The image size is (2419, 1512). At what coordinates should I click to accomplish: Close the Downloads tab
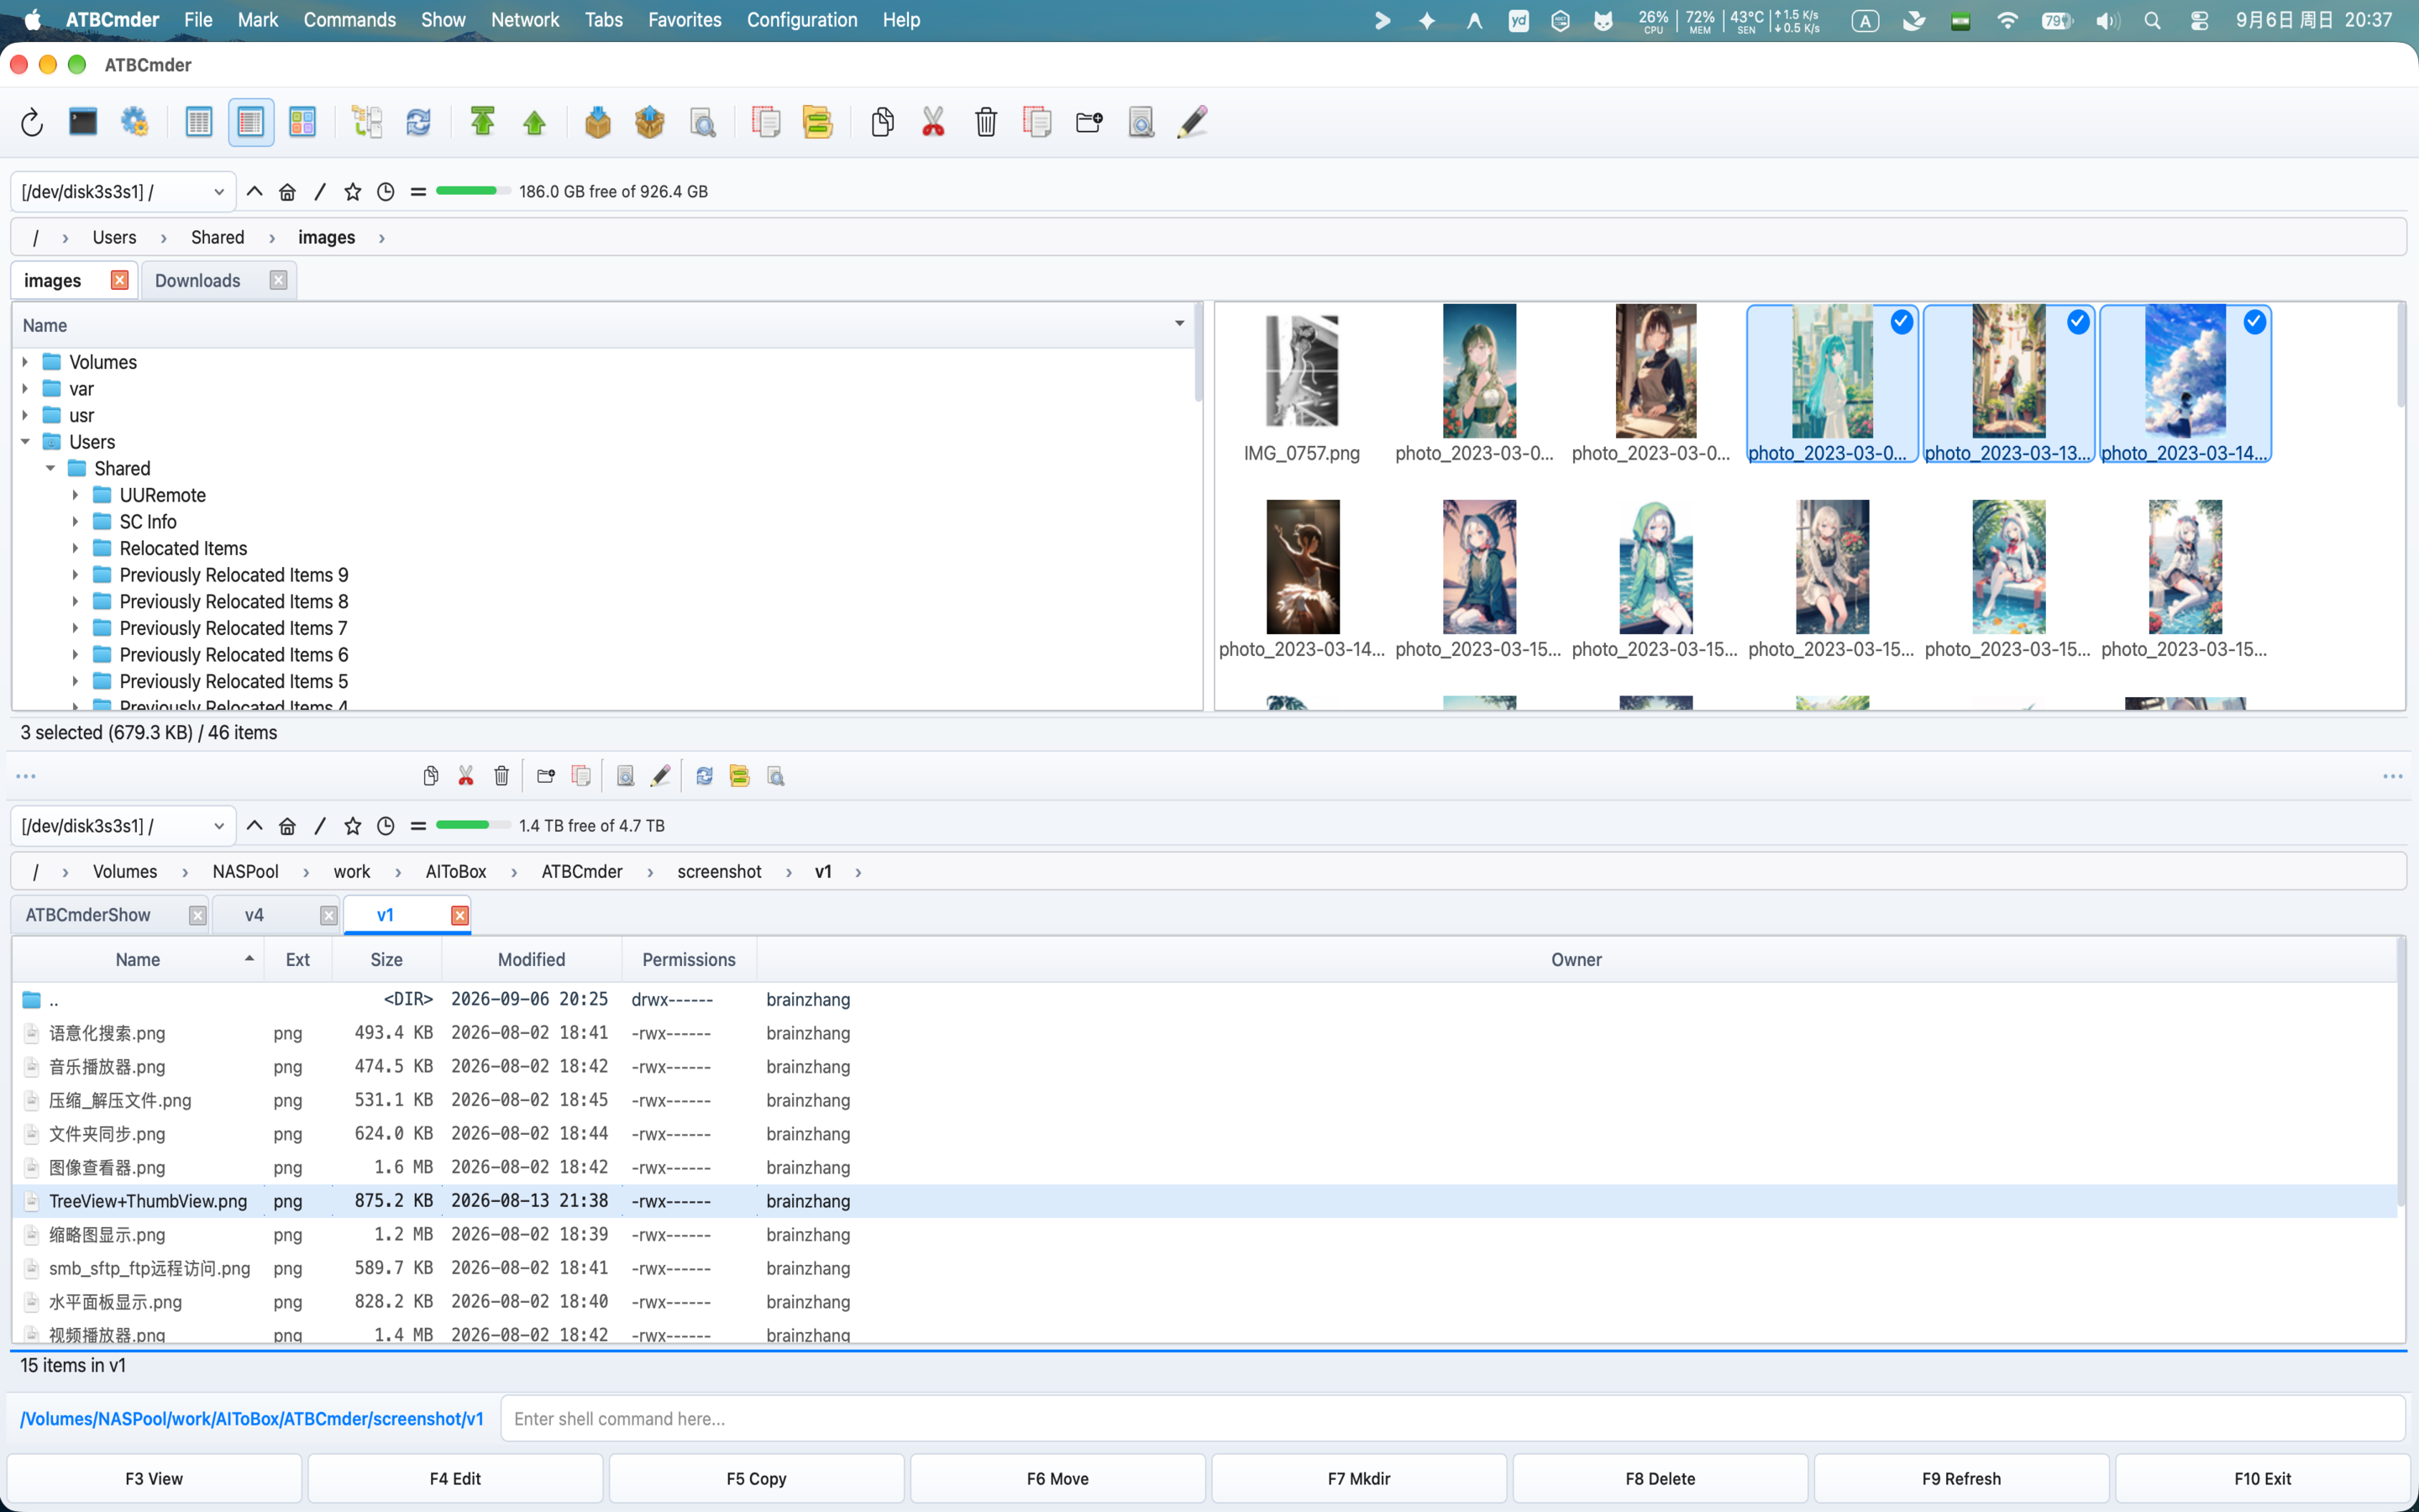pos(279,281)
